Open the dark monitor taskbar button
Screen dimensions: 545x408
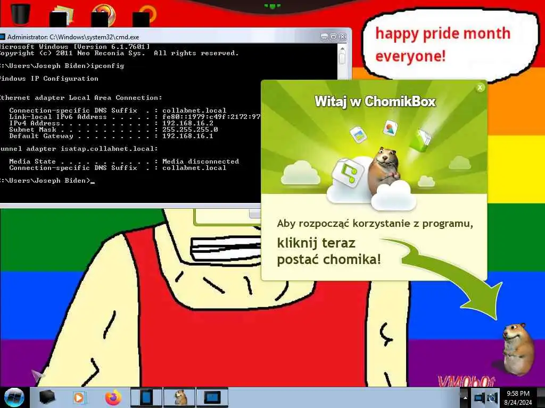pos(212,397)
